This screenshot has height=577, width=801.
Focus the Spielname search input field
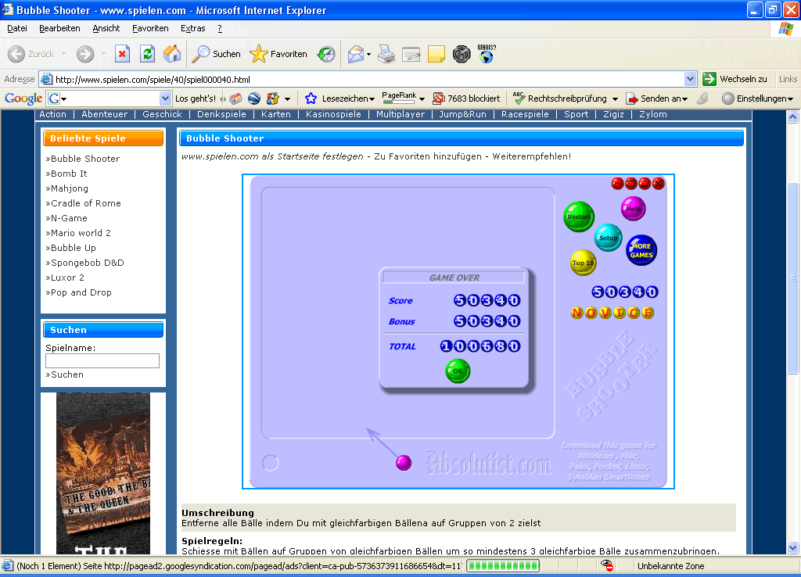(x=102, y=361)
